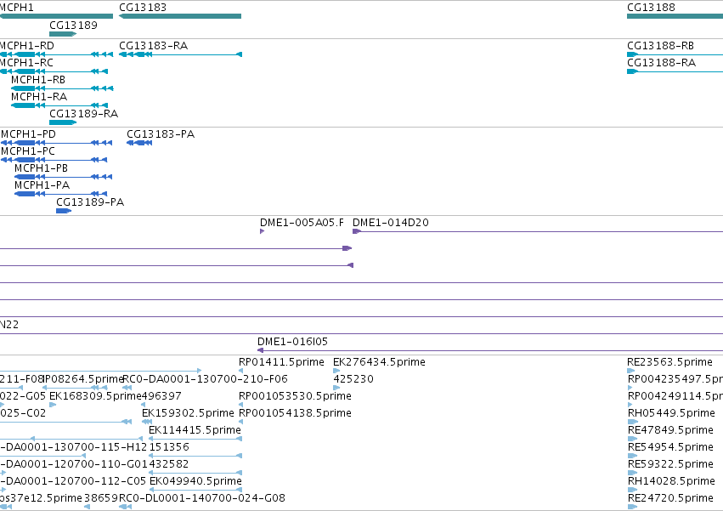
Task: Select EST -DA0001-120700-110-G01
Action: pos(73,464)
